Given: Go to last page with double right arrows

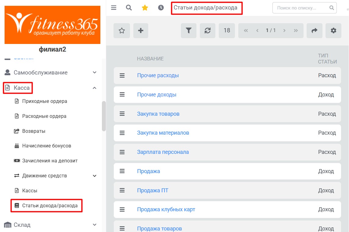Looking at the screenshot, I should [x=296, y=31].
